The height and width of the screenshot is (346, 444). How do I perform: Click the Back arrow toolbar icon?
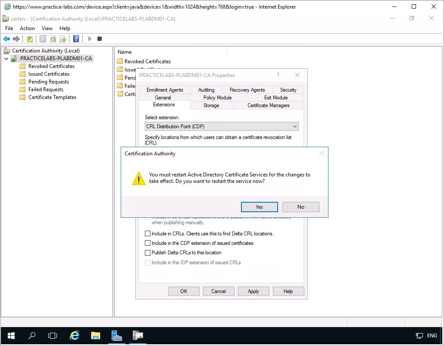(6, 39)
